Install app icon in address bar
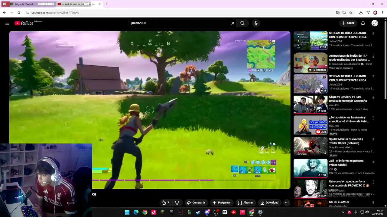The image size is (387, 217). tap(344, 13)
